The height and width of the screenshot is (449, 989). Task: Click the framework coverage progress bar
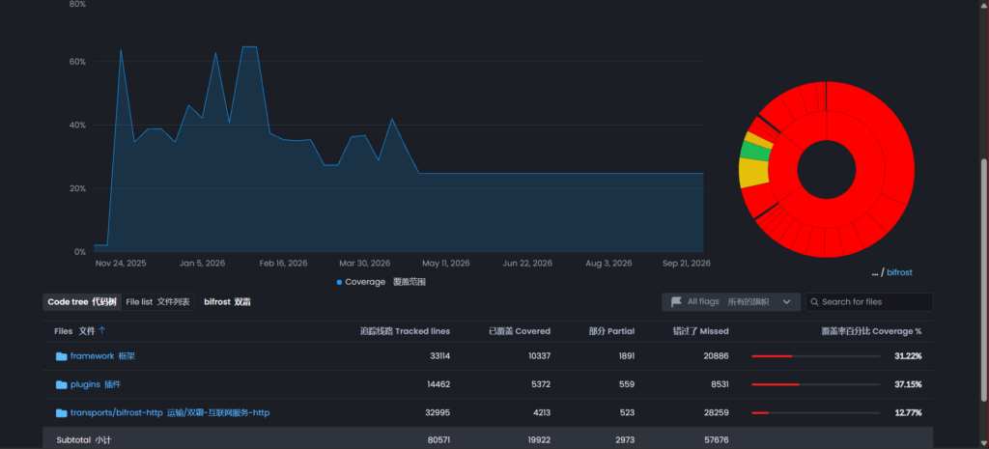point(815,356)
